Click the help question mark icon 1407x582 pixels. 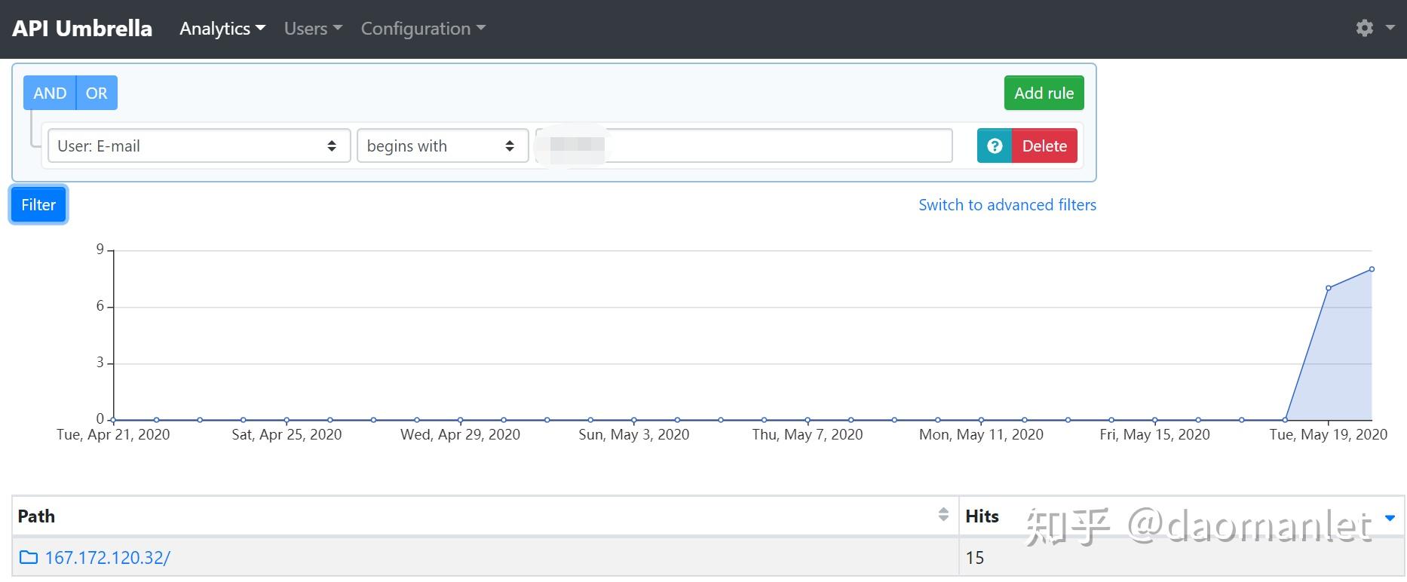[995, 146]
